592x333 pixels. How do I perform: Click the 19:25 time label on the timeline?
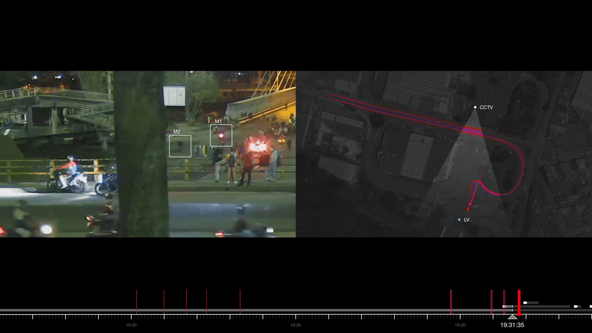click(296, 325)
